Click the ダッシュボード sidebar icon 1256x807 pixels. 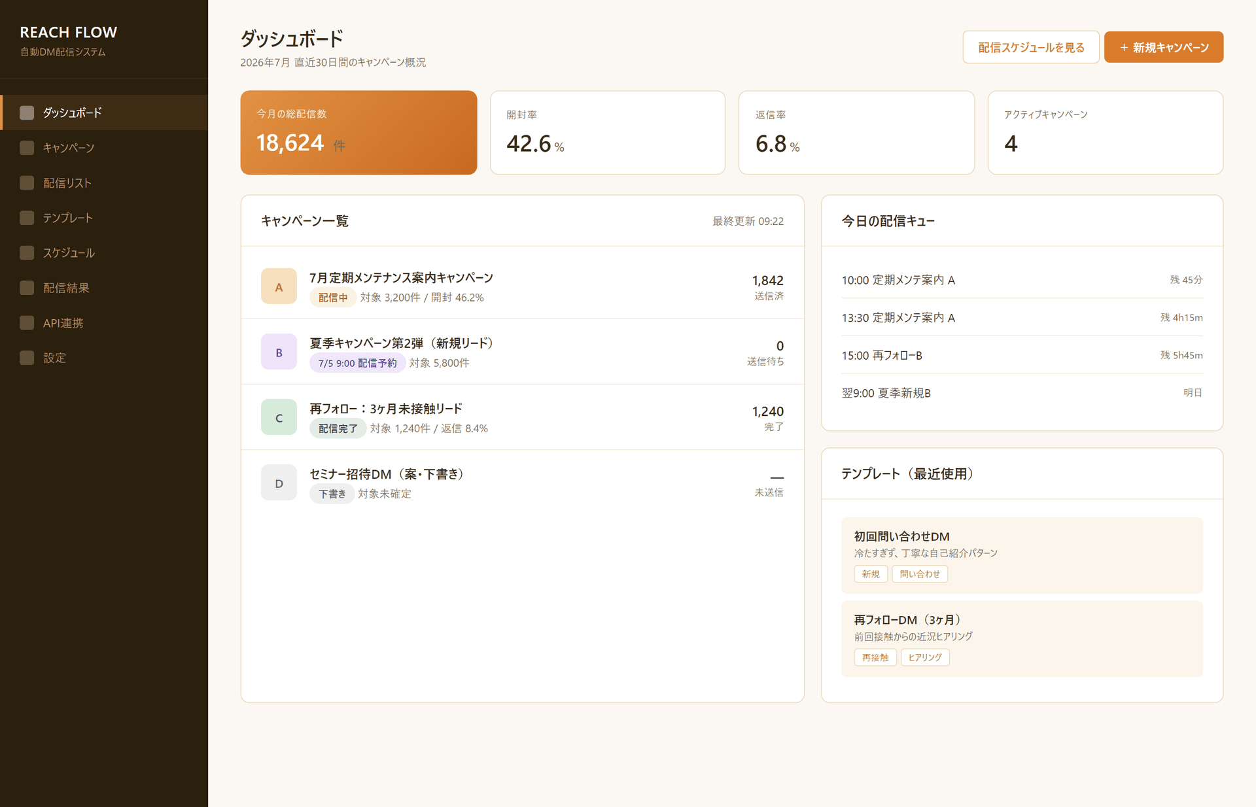27,112
